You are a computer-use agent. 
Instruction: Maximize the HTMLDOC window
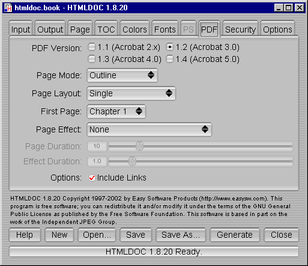pos(289,8)
